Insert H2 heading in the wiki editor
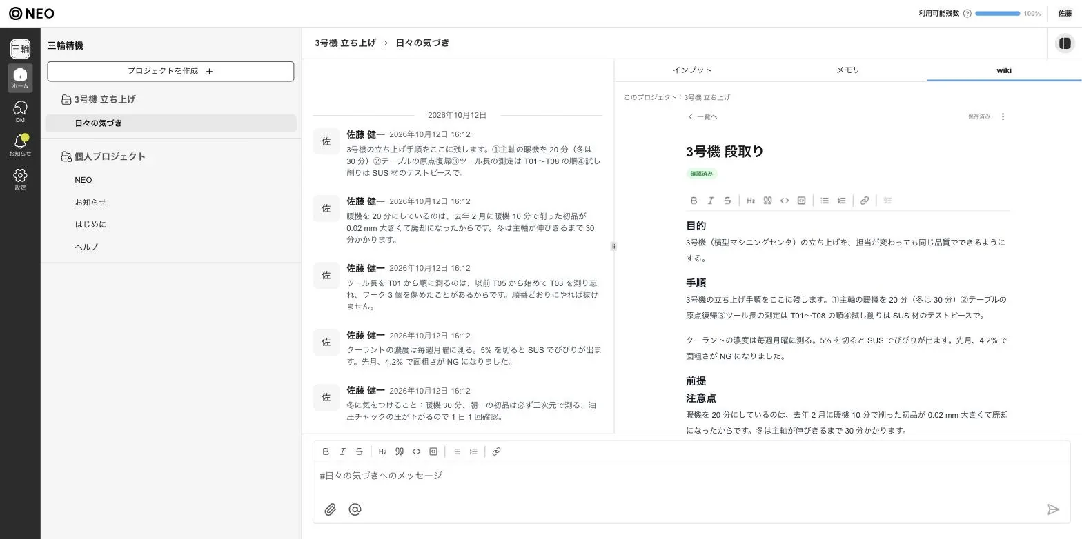This screenshot has height=539, width=1082. pos(751,201)
